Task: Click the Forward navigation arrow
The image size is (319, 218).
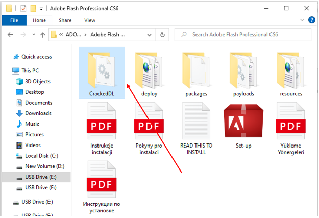Action: (x=23, y=35)
